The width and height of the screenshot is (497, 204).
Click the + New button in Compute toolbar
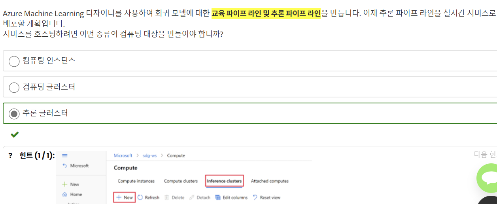tap(125, 197)
